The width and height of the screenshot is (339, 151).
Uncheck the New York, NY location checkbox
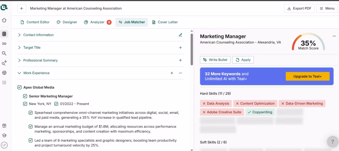pos(25,104)
